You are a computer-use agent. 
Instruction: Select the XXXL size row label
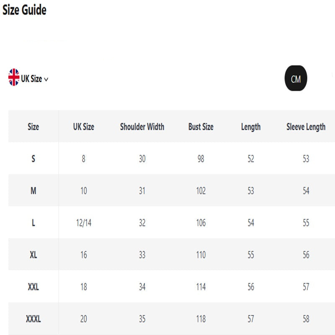(x=33, y=319)
